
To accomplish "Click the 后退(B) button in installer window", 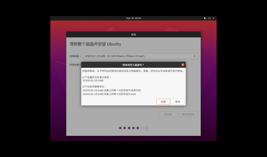I will (168, 114).
